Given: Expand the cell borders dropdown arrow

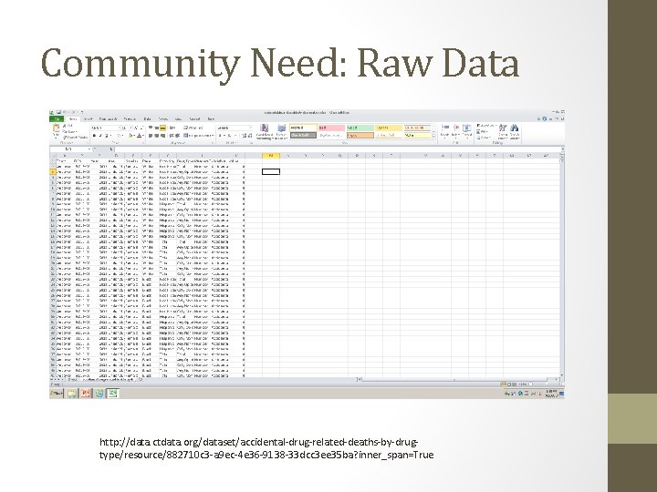Looking at the screenshot, I should (x=123, y=136).
